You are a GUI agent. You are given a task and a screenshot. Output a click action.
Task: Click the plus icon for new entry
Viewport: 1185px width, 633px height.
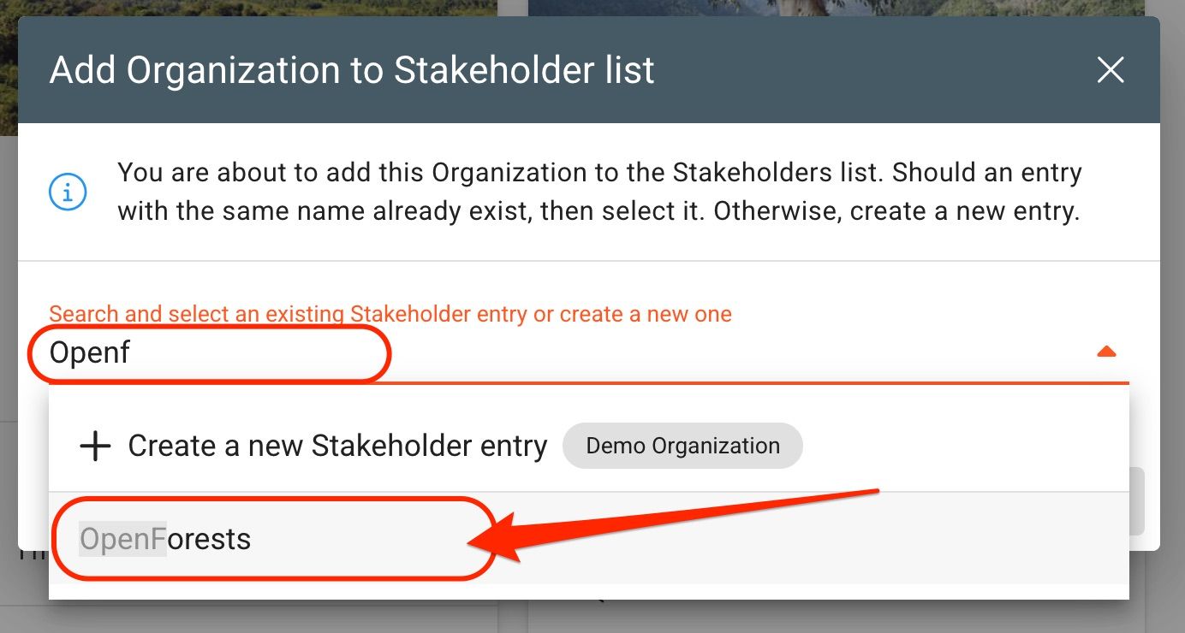click(95, 447)
